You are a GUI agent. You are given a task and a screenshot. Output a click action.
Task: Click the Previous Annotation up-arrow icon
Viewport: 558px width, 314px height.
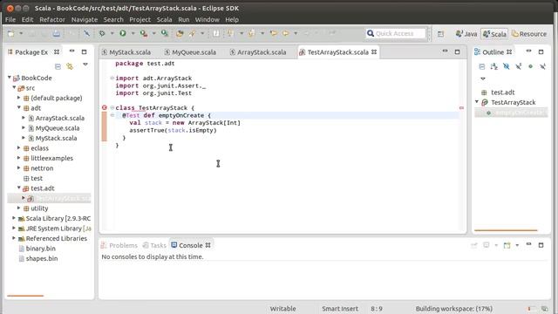tap(252, 33)
